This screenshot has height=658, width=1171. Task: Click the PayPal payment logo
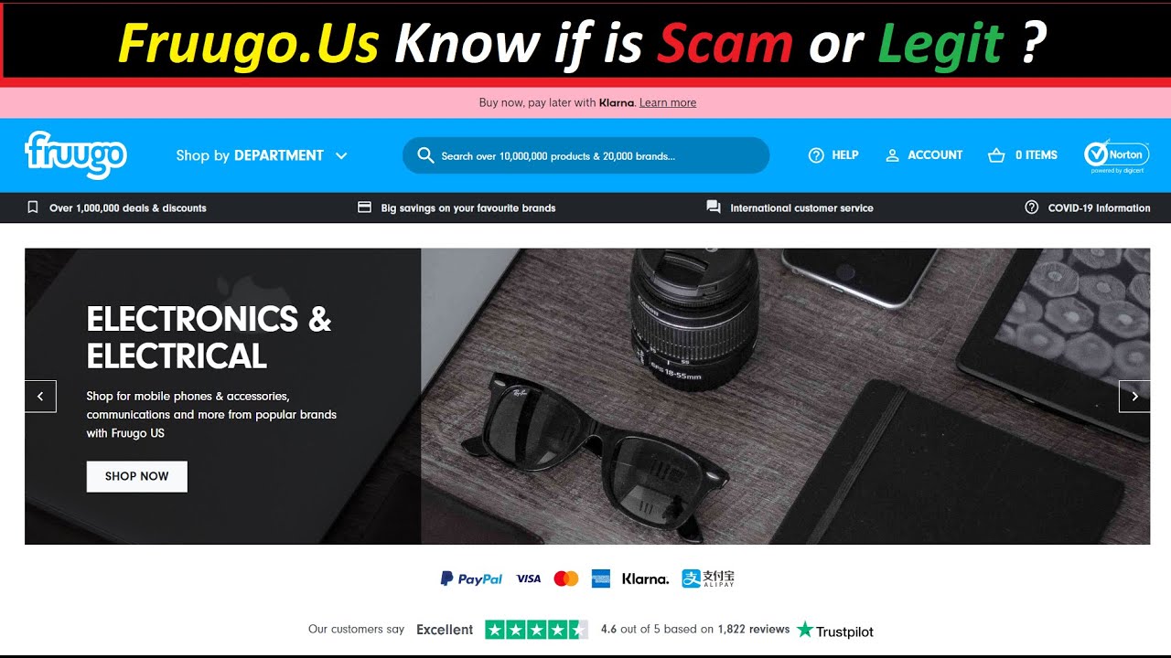[471, 578]
